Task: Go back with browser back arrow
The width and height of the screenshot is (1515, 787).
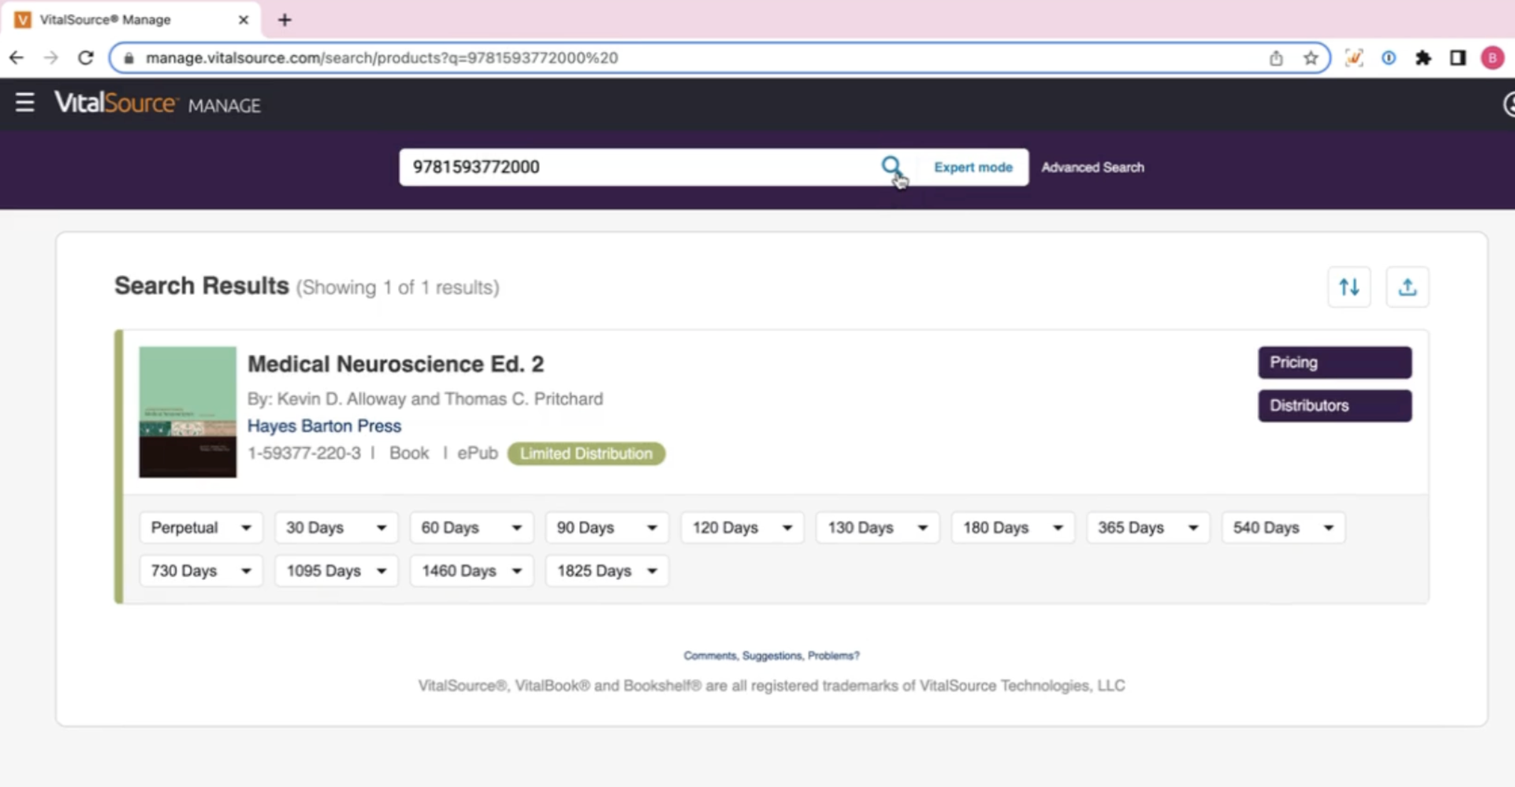Action: (16, 58)
